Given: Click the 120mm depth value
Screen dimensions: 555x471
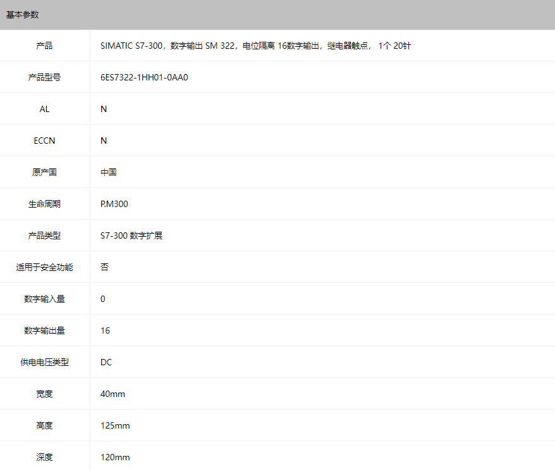Looking at the screenshot, I should click(x=115, y=457).
